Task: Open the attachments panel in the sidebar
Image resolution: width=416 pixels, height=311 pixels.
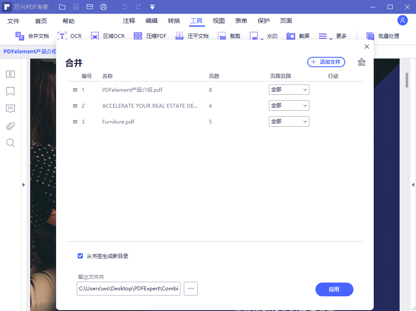Action: point(10,126)
